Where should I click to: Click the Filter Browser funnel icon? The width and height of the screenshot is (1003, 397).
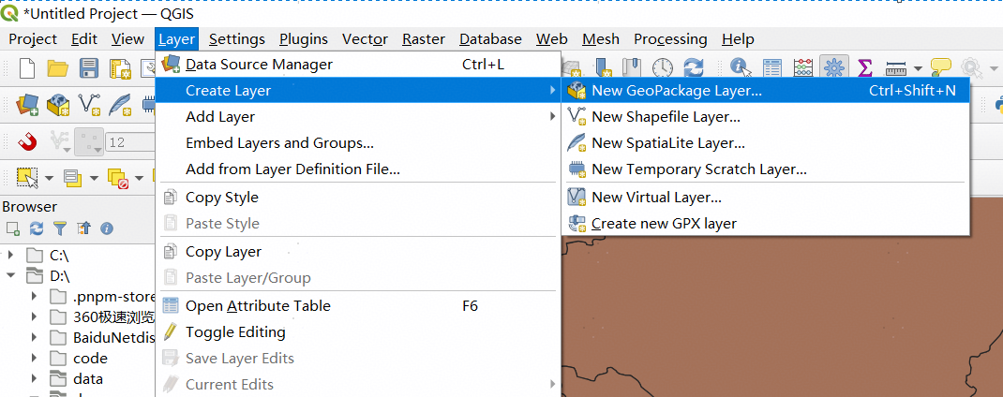point(60,228)
